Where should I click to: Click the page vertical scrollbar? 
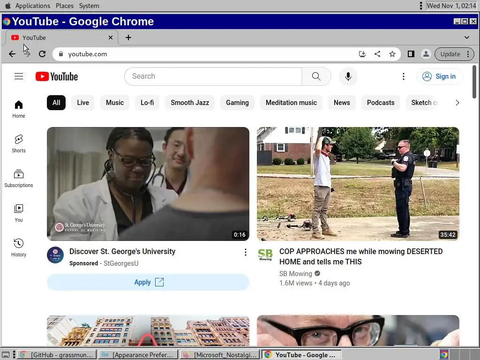pos(474,82)
